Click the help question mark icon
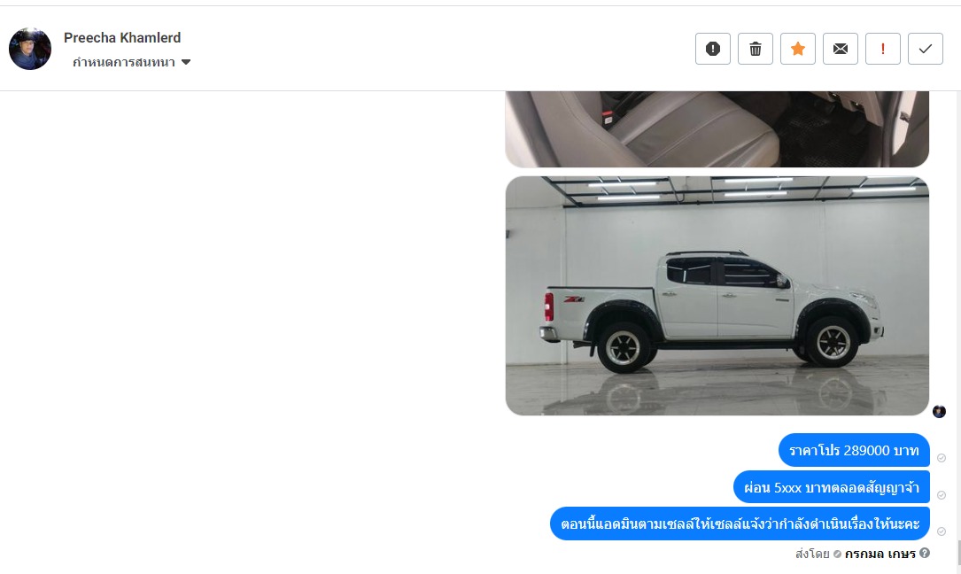Screen dimensions: 961x574 (924, 553)
